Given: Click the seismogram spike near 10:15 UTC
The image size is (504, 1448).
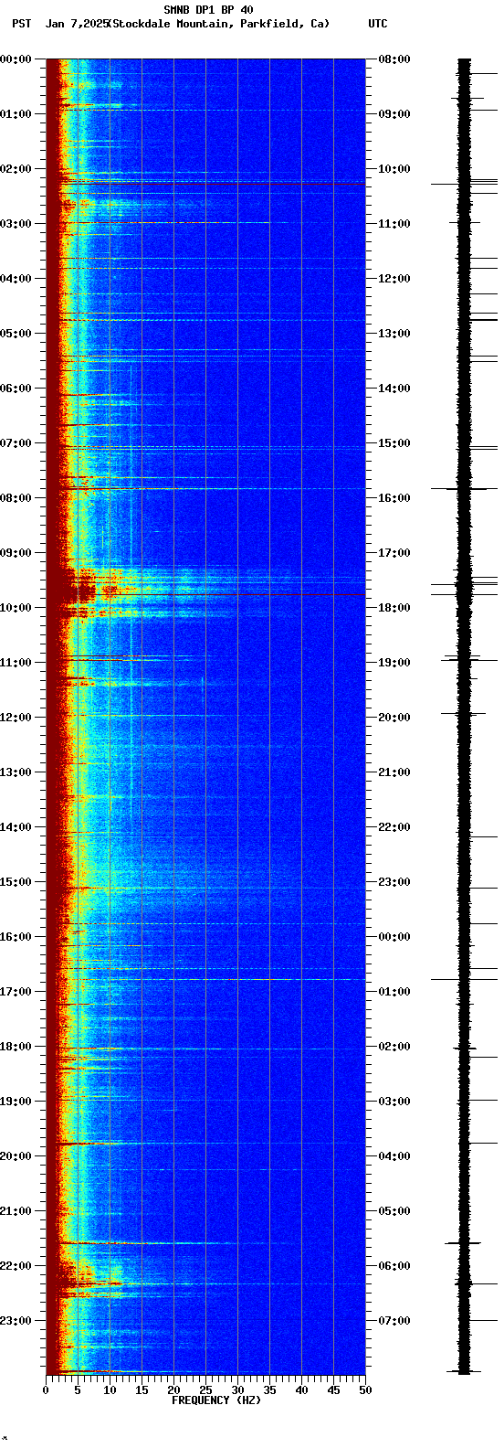Looking at the screenshot, I should tap(465, 184).
